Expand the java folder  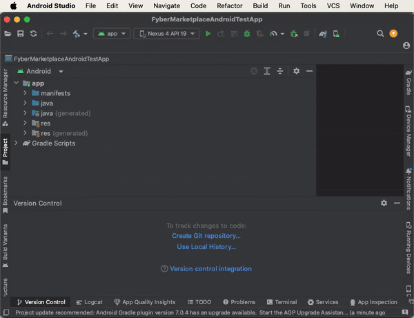25,103
